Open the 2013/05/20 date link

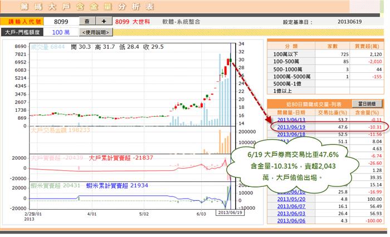pyautogui.click(x=291, y=199)
